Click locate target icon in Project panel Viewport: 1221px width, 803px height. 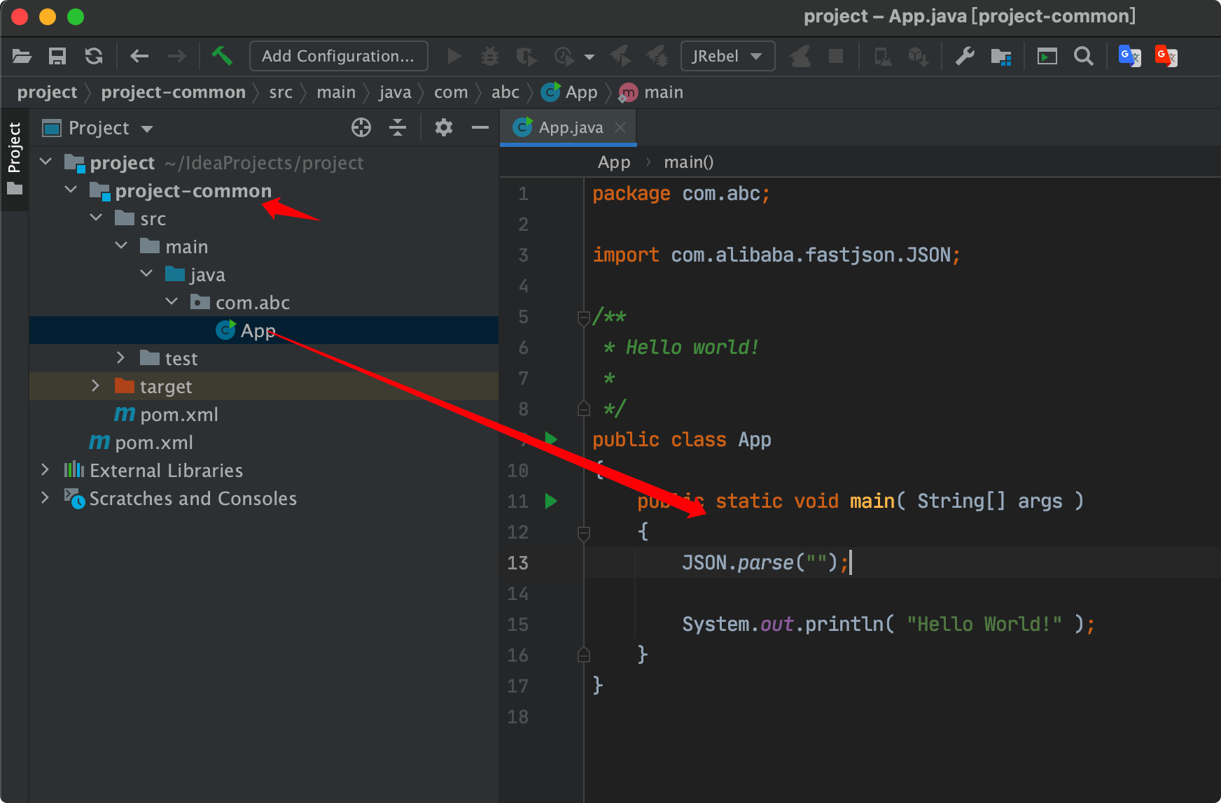[x=361, y=127]
